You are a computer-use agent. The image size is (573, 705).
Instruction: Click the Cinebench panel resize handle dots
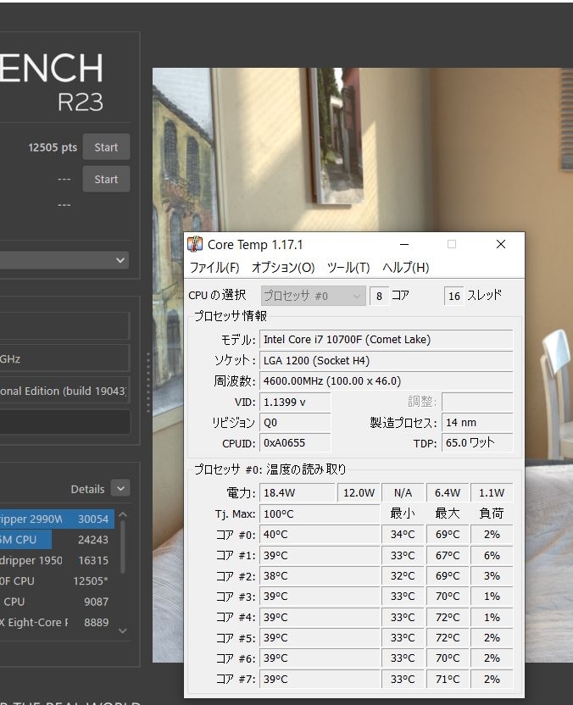[x=148, y=383]
